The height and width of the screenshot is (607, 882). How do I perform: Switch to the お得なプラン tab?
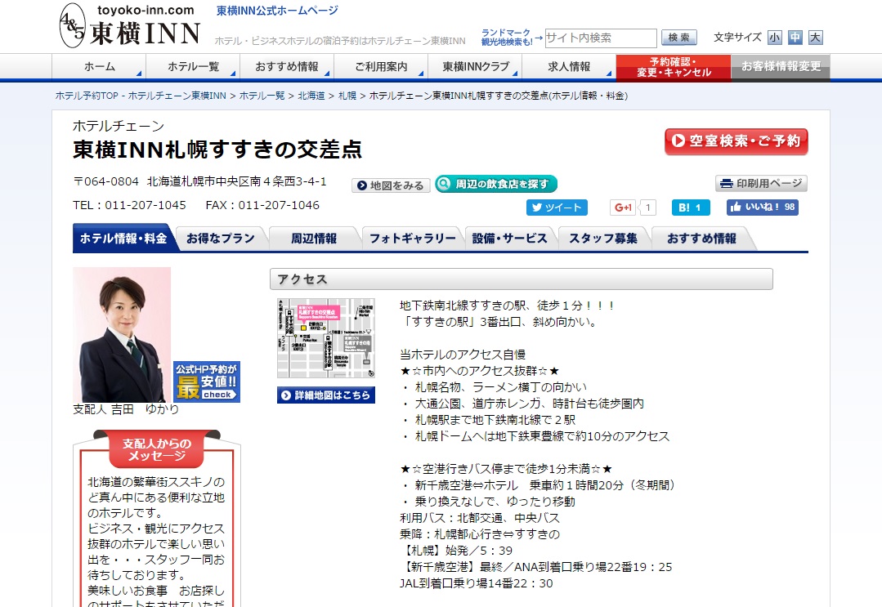point(221,239)
